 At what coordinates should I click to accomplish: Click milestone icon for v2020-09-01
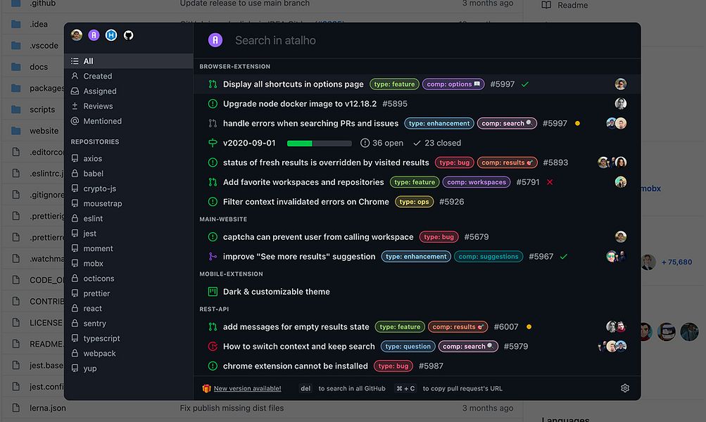click(213, 143)
